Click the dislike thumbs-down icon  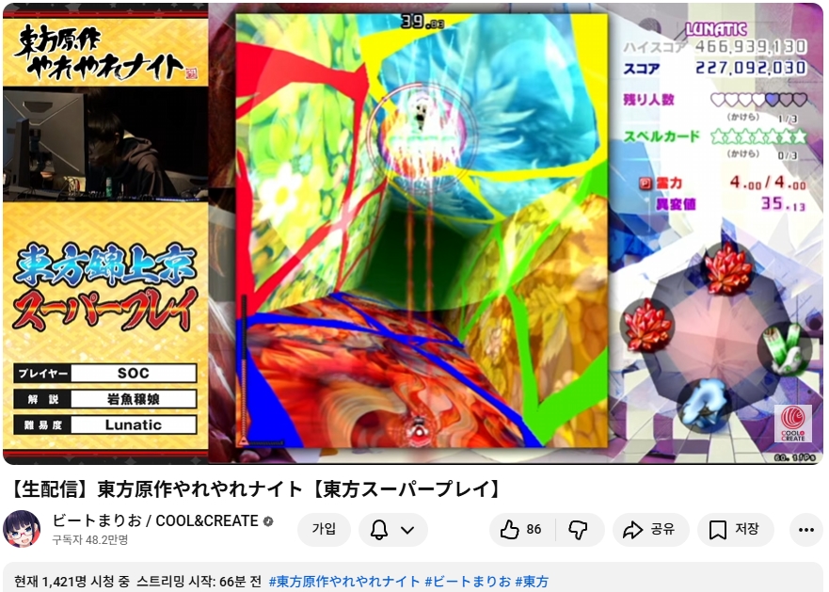(x=579, y=529)
